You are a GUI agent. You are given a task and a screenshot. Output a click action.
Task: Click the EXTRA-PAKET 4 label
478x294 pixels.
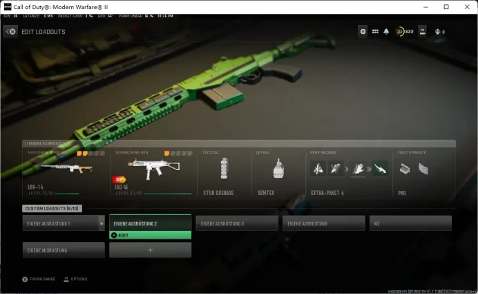tap(327, 193)
